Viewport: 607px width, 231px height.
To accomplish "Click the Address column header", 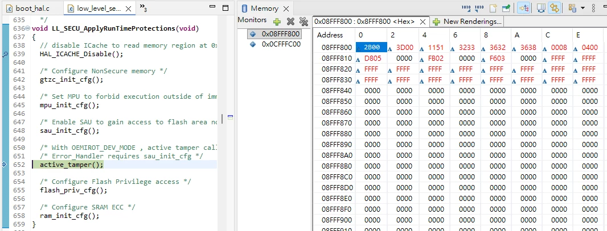I will [x=334, y=35].
